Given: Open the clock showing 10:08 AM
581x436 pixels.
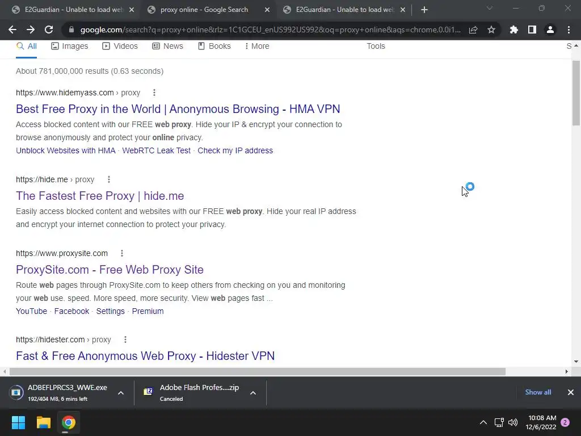Looking at the screenshot, I should pos(541,422).
